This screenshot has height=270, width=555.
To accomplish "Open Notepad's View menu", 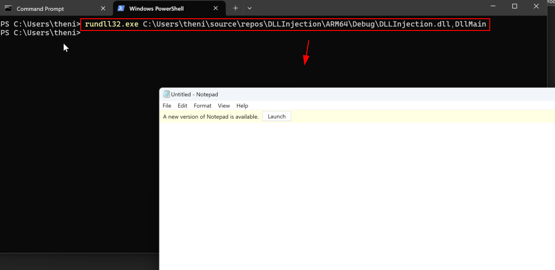I will pyautogui.click(x=224, y=105).
